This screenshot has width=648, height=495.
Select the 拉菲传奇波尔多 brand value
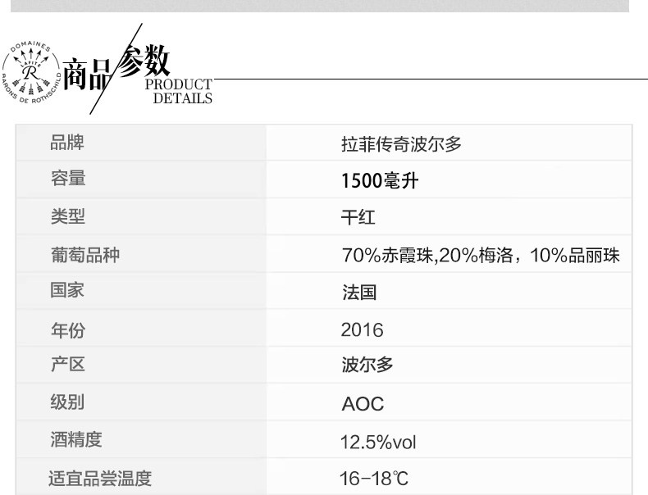[401, 144]
